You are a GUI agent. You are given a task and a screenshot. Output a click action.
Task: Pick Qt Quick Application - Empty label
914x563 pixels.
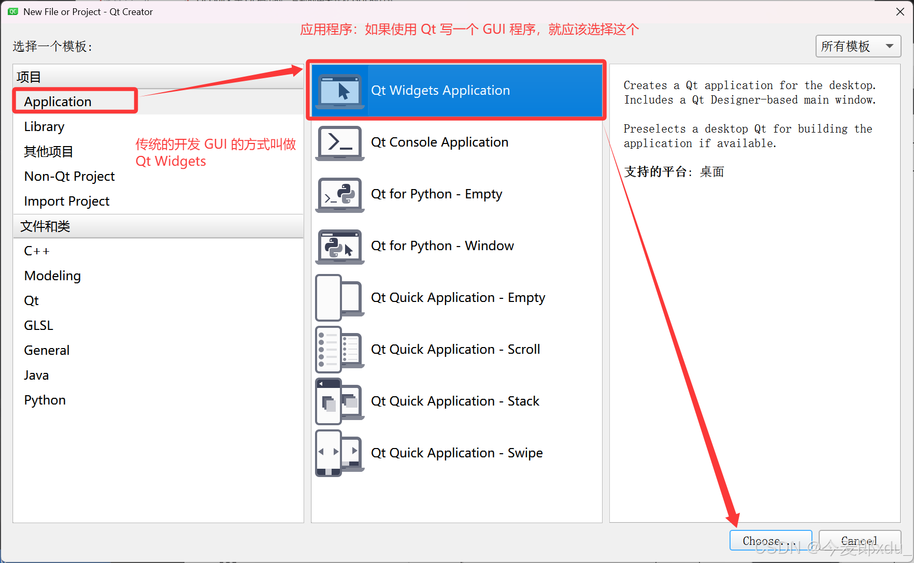pyautogui.click(x=458, y=298)
